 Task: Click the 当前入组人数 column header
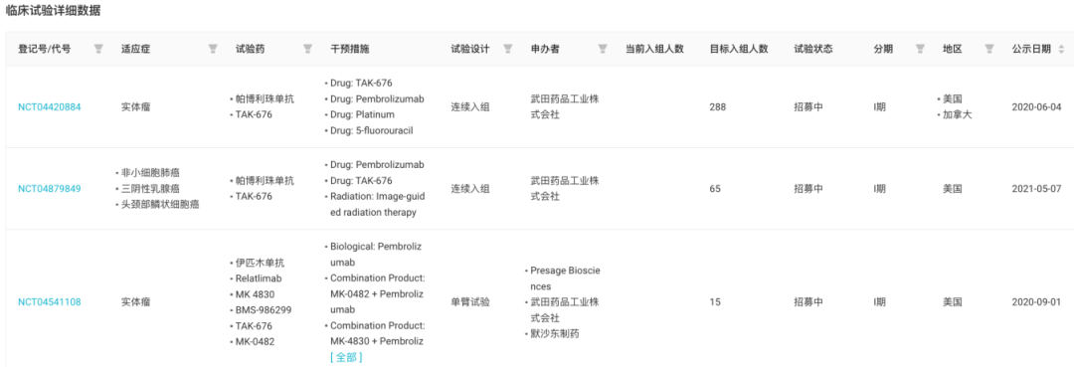point(654,49)
